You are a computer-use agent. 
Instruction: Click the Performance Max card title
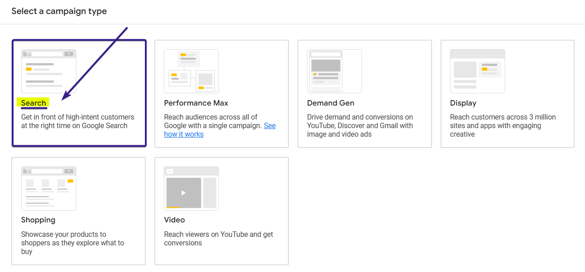pos(196,103)
